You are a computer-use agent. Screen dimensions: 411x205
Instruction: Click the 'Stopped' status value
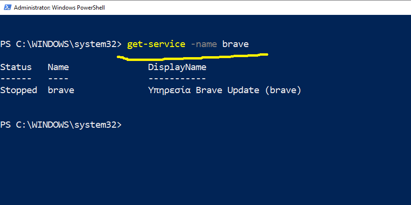tap(18, 90)
